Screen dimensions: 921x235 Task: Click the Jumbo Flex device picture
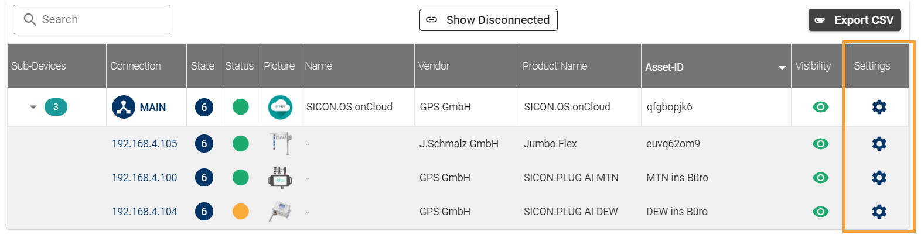[280, 143]
